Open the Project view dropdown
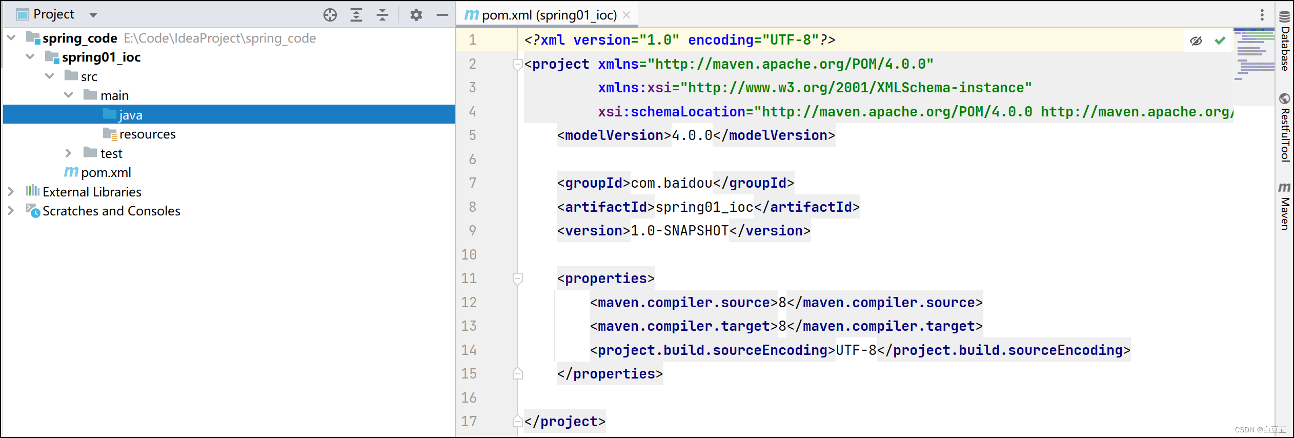1294x438 pixels. [x=93, y=15]
